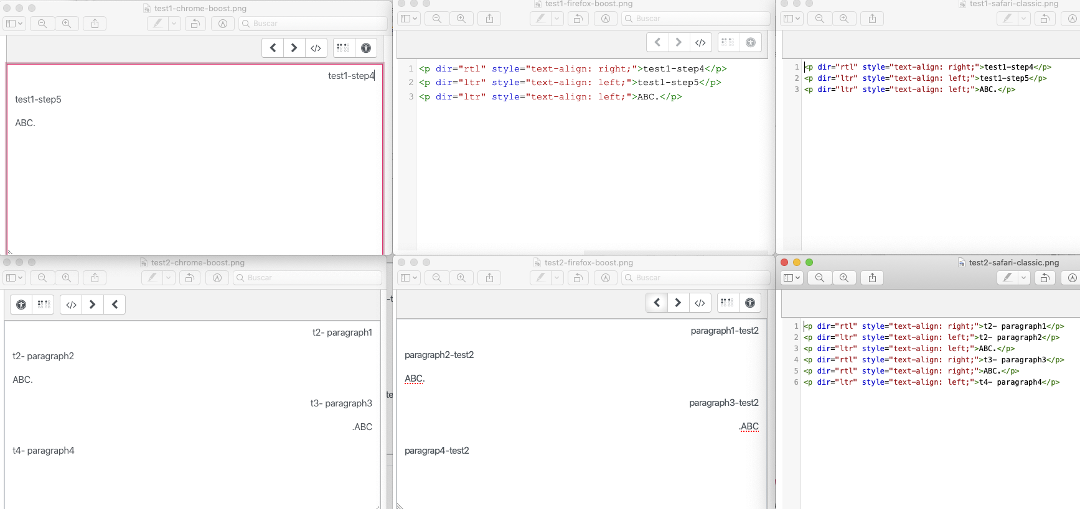Expand markup pen arrow in test2-safari-classic.png
Viewport: 1080px width, 509px height.
coord(1023,278)
